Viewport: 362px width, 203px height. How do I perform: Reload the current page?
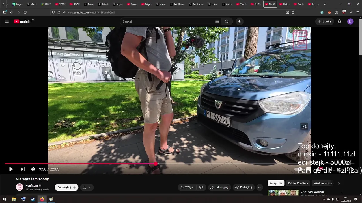[25, 12]
